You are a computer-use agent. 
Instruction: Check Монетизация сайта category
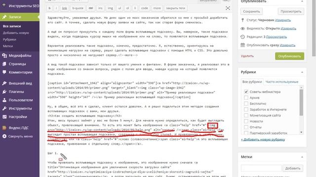pos(246,116)
